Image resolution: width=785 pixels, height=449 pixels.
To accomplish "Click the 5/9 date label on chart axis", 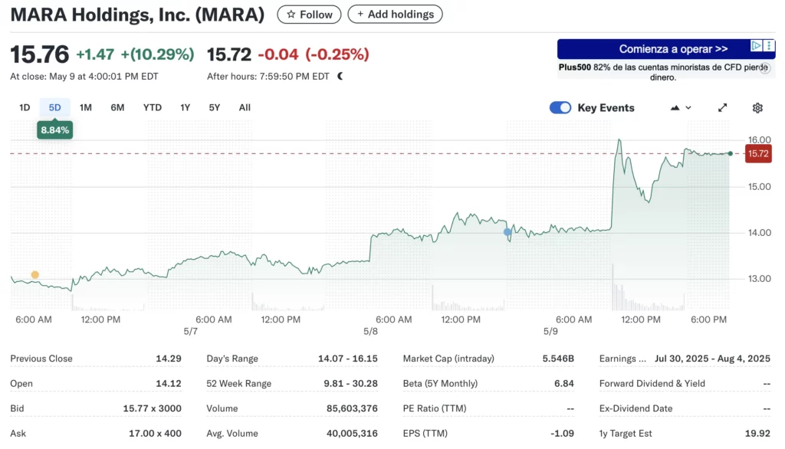I will [550, 331].
